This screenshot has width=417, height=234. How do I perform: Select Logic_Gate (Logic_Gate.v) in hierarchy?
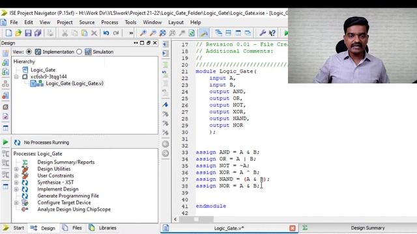[x=74, y=83]
